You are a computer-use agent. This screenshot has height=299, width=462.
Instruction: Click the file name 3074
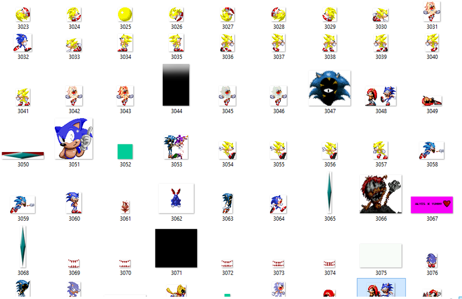point(330,273)
